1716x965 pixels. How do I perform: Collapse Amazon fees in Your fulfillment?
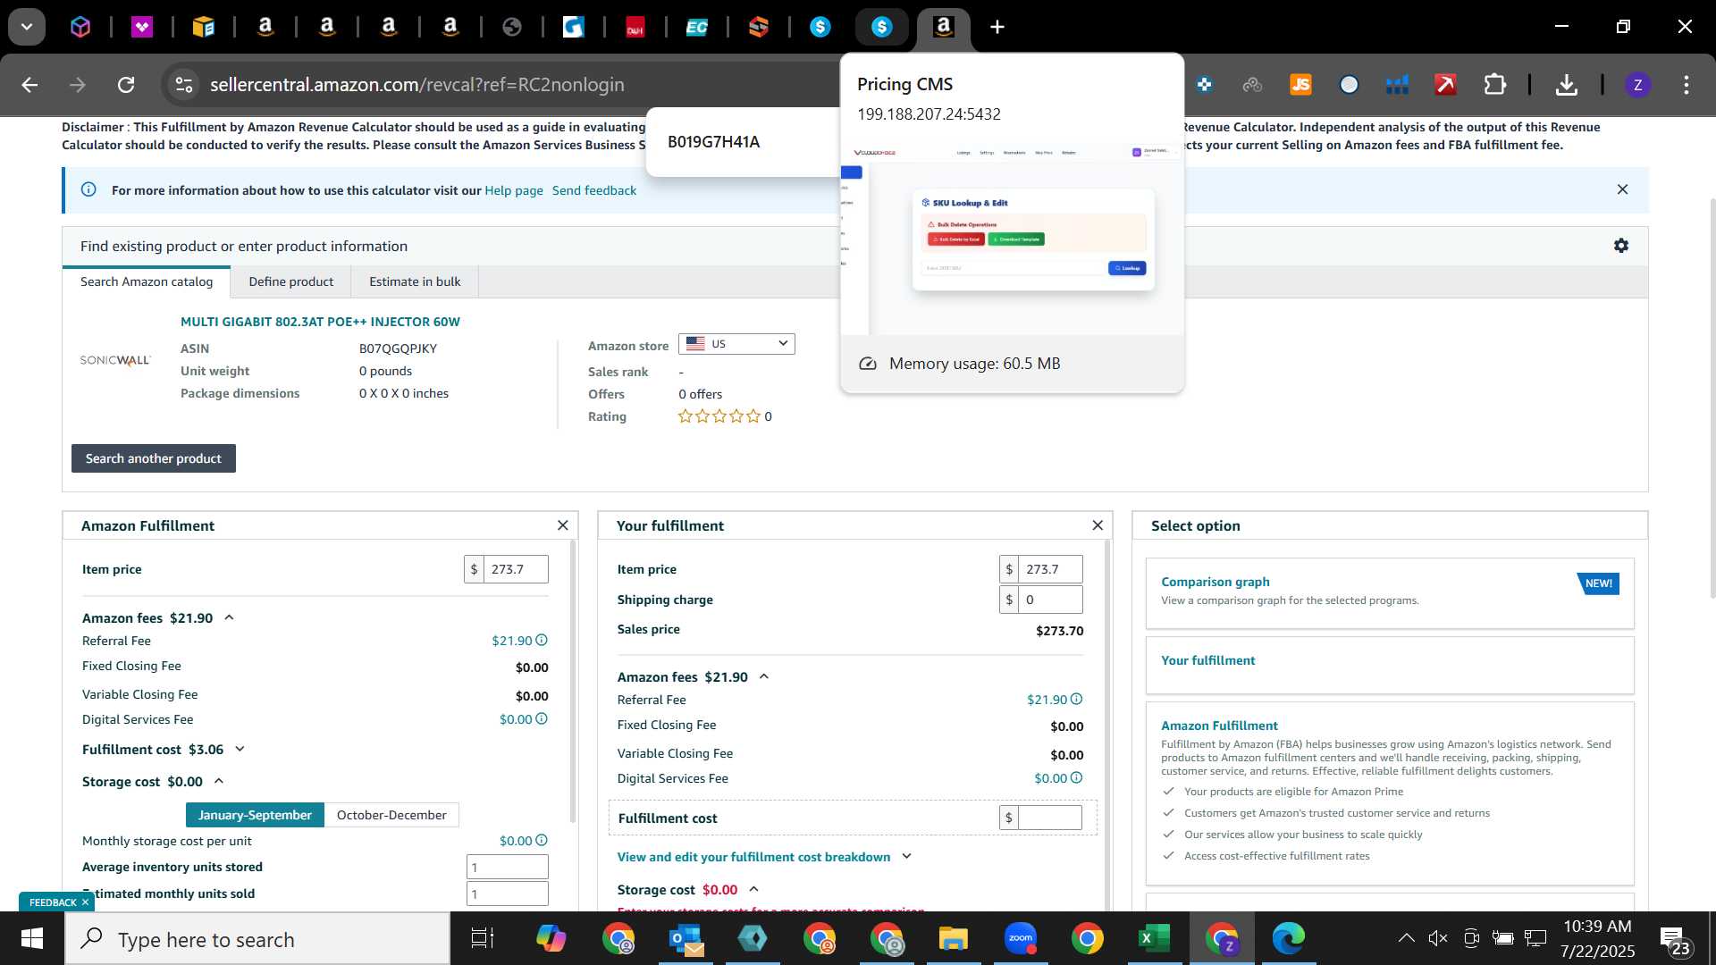pyautogui.click(x=764, y=676)
